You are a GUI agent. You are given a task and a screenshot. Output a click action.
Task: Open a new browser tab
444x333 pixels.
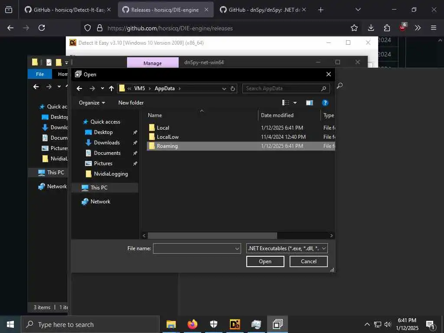coord(320,10)
